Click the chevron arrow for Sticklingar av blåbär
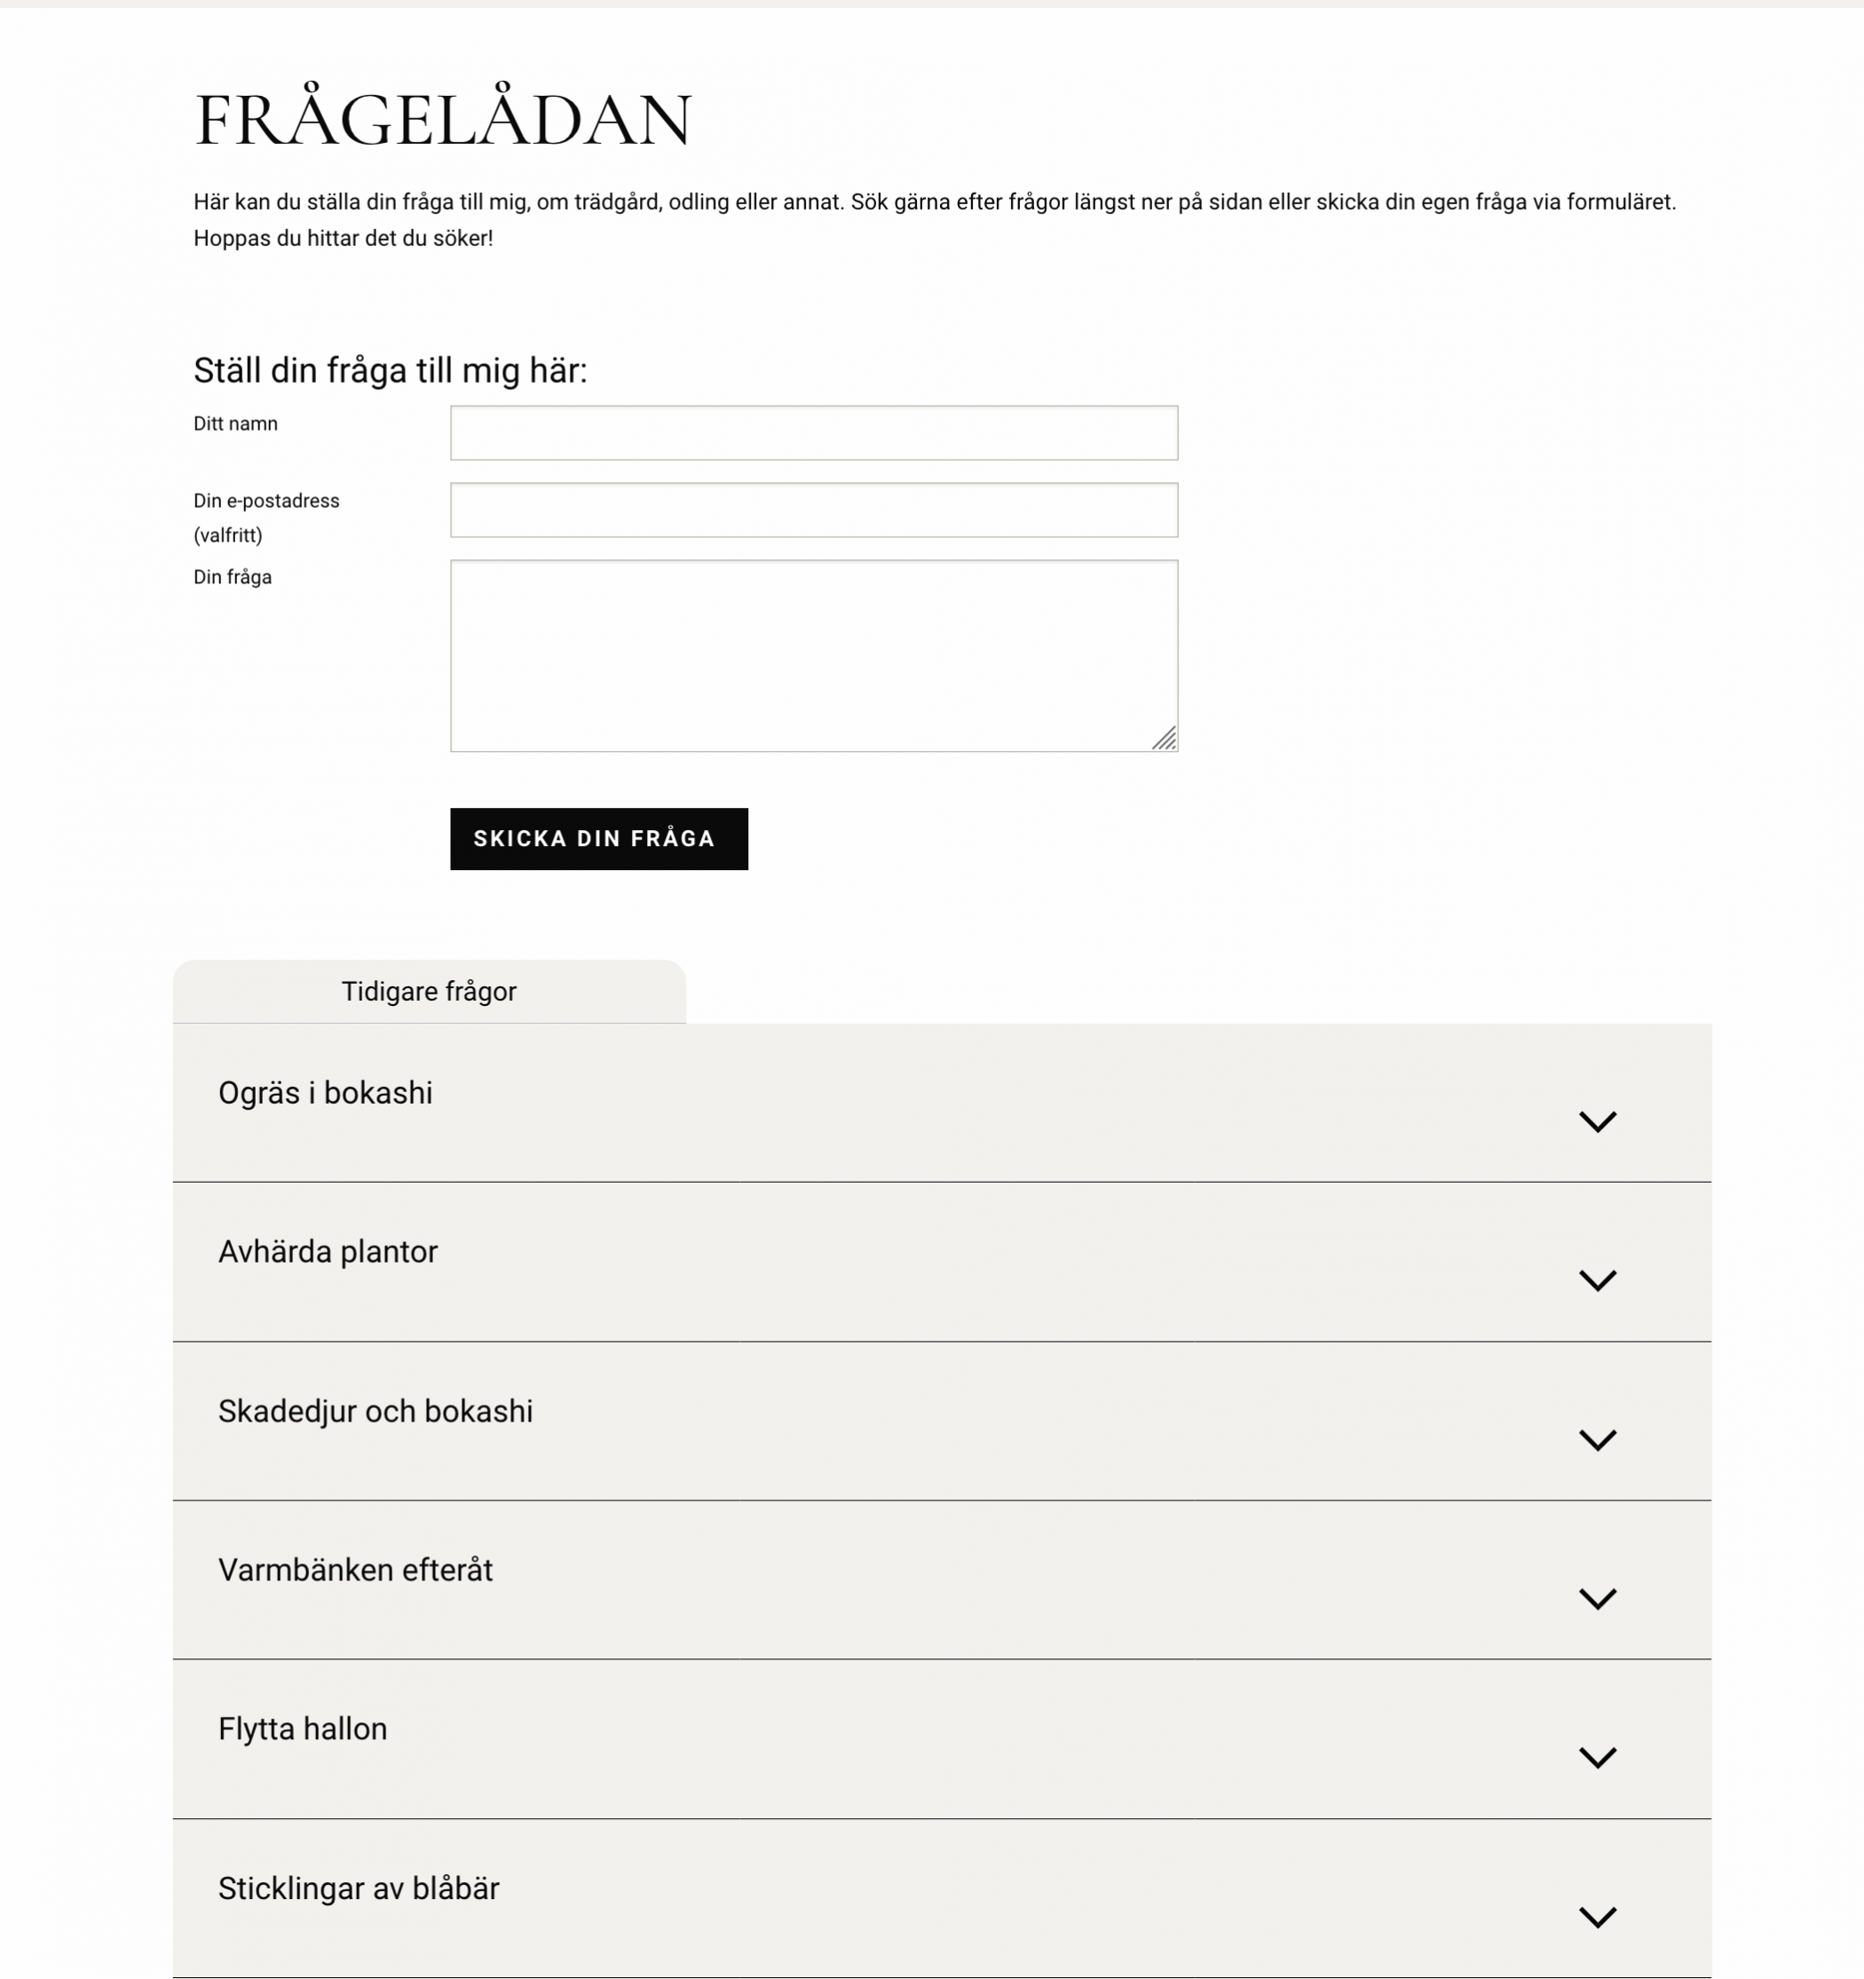The image size is (1864, 1979). 1598,1917
